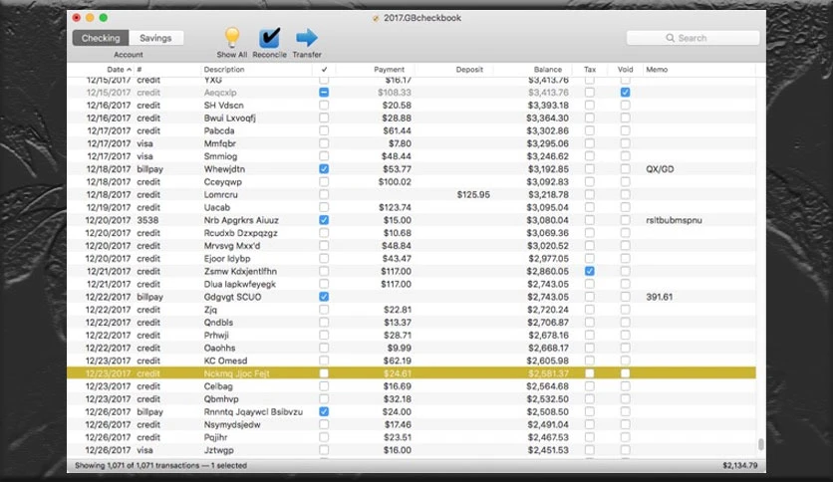Uncheck Tax box for Zsmw Kdxjentlfhn
Viewport: 833px width, 482px height.
590,271
